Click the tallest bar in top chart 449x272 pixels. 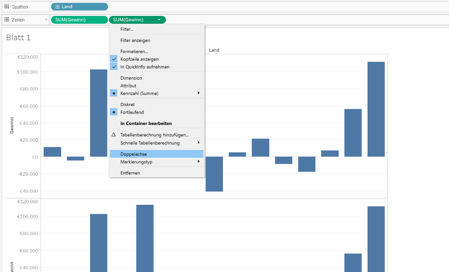tap(376, 109)
